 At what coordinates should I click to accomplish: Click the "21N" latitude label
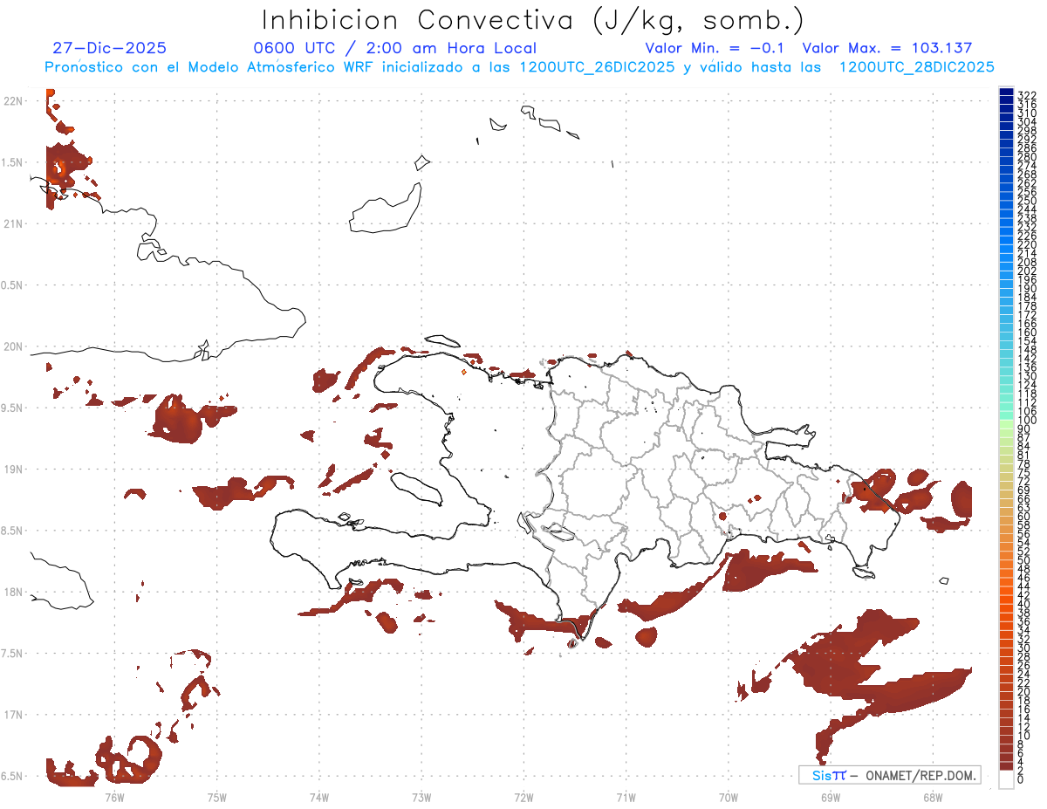point(14,223)
